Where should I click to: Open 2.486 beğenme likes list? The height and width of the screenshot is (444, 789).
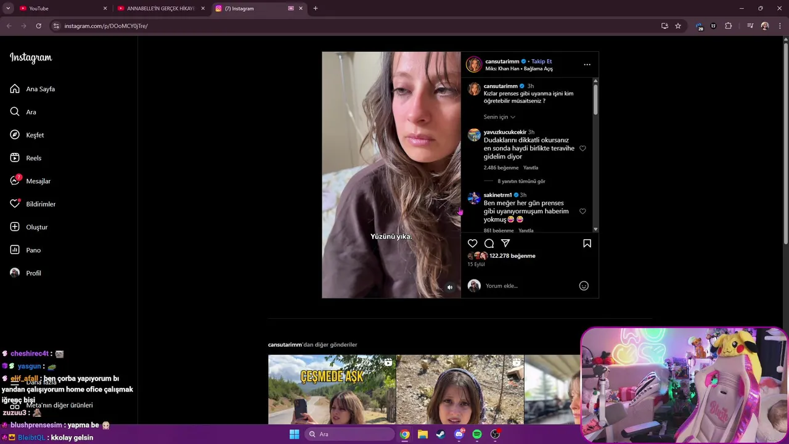(x=501, y=168)
